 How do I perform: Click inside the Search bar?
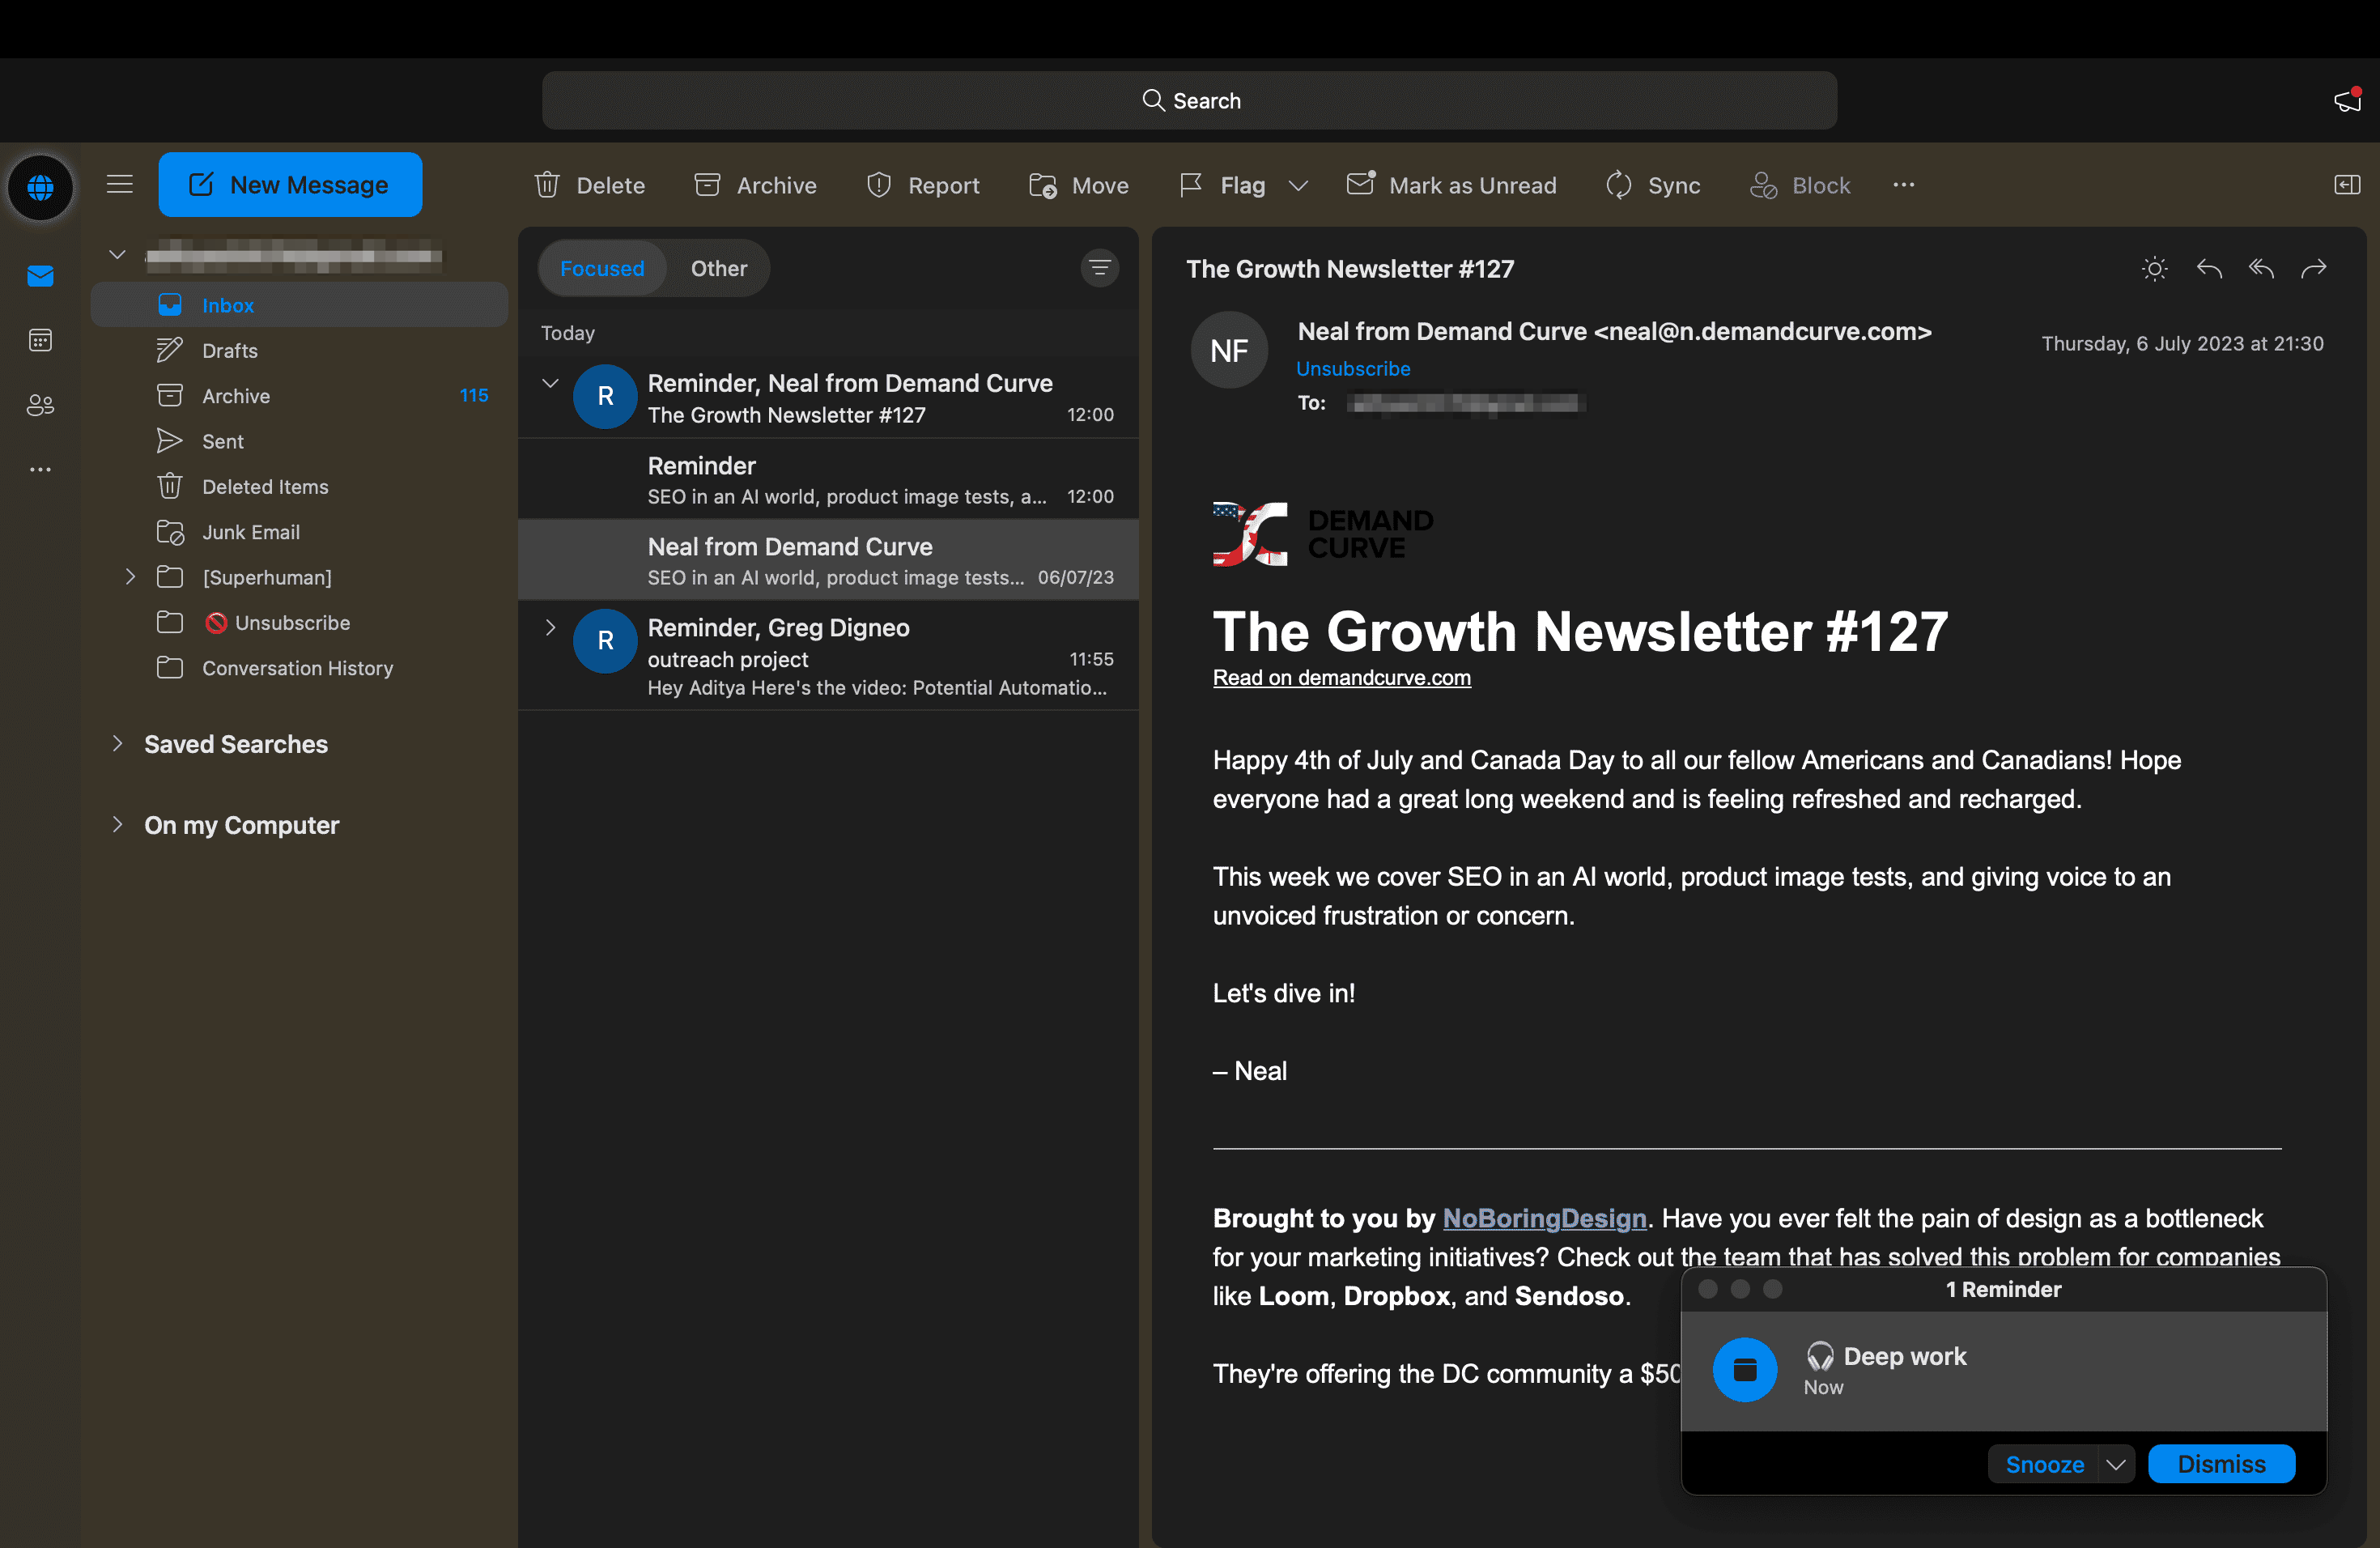(1190, 100)
